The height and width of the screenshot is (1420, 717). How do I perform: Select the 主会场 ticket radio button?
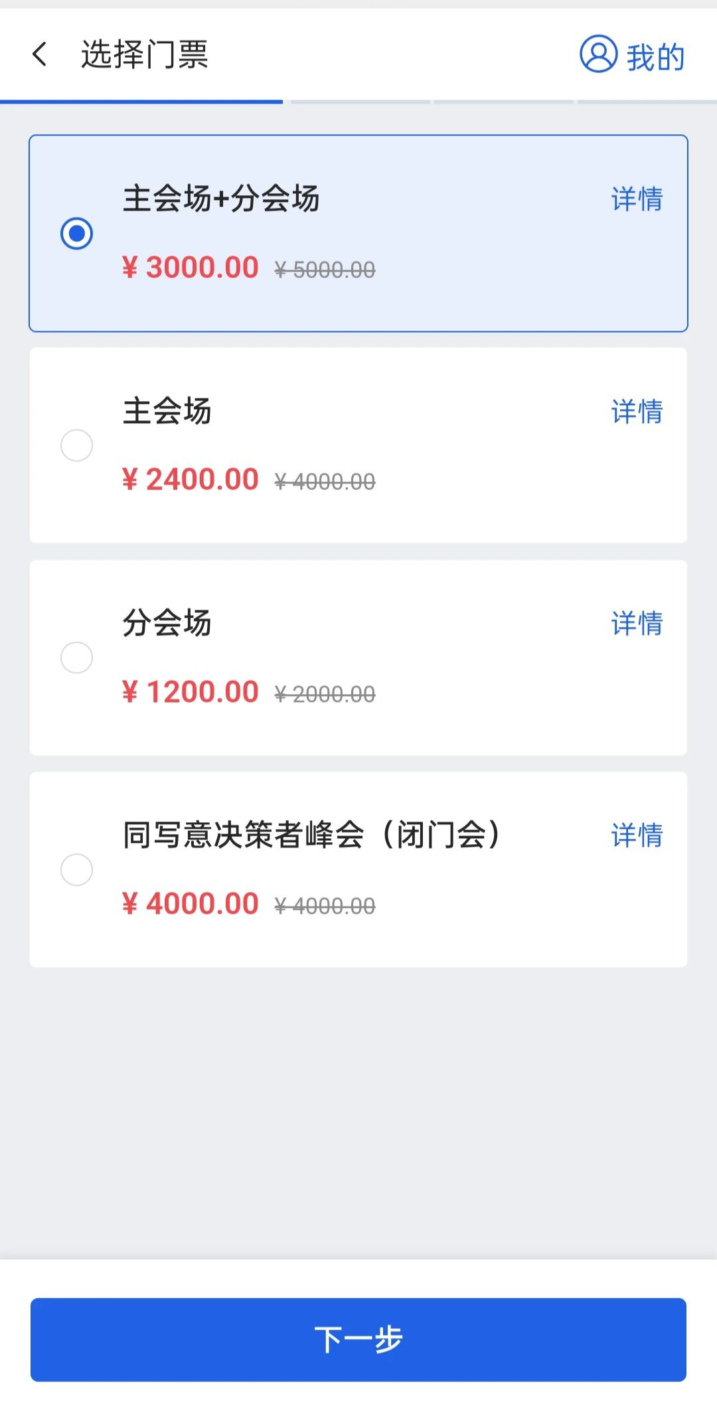76,445
